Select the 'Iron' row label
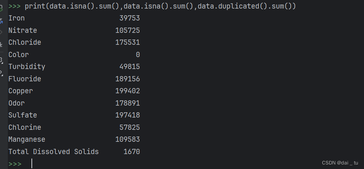The image size is (364, 169). coord(16,18)
